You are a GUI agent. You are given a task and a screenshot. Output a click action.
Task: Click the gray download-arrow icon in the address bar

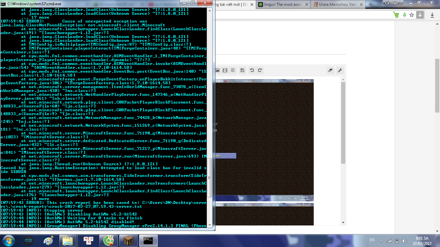(x=420, y=15)
